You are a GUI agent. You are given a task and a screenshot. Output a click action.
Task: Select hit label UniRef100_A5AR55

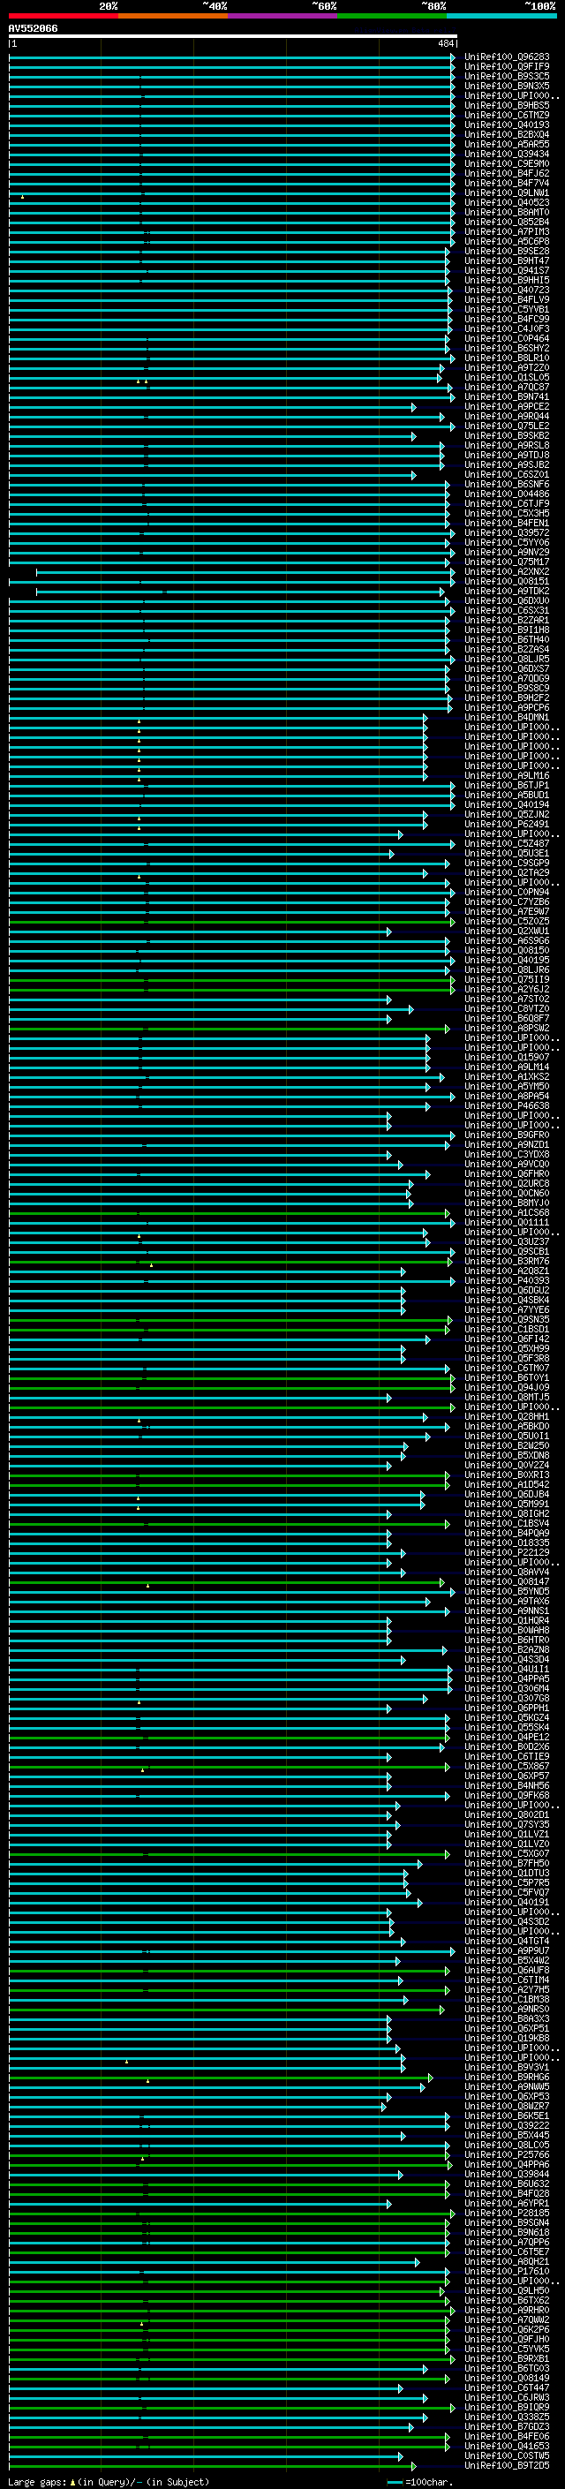[x=507, y=144]
